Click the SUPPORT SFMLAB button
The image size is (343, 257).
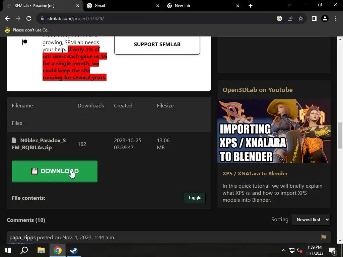coord(157,45)
